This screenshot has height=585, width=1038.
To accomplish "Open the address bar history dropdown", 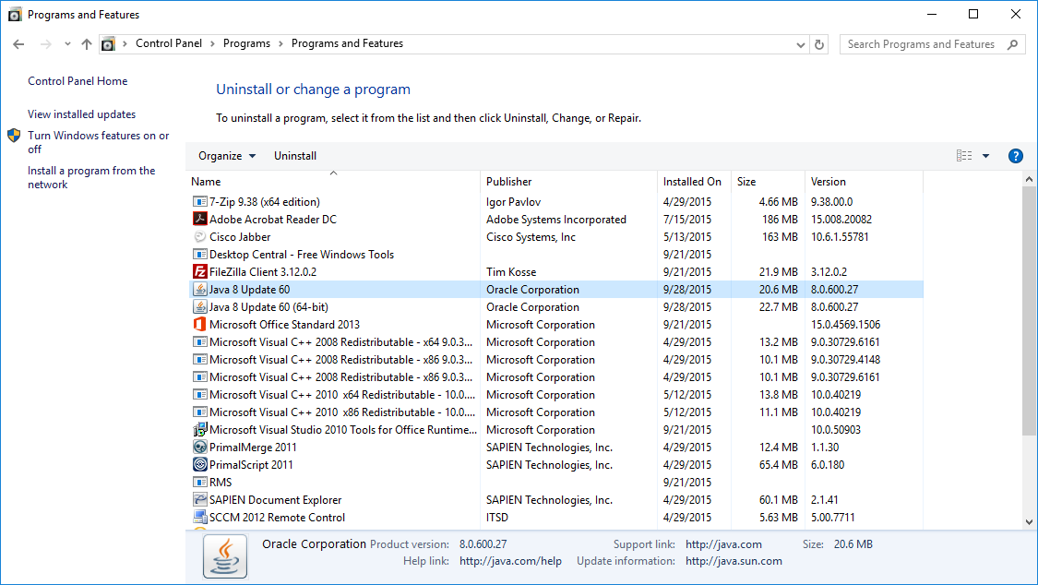I will tap(800, 44).
